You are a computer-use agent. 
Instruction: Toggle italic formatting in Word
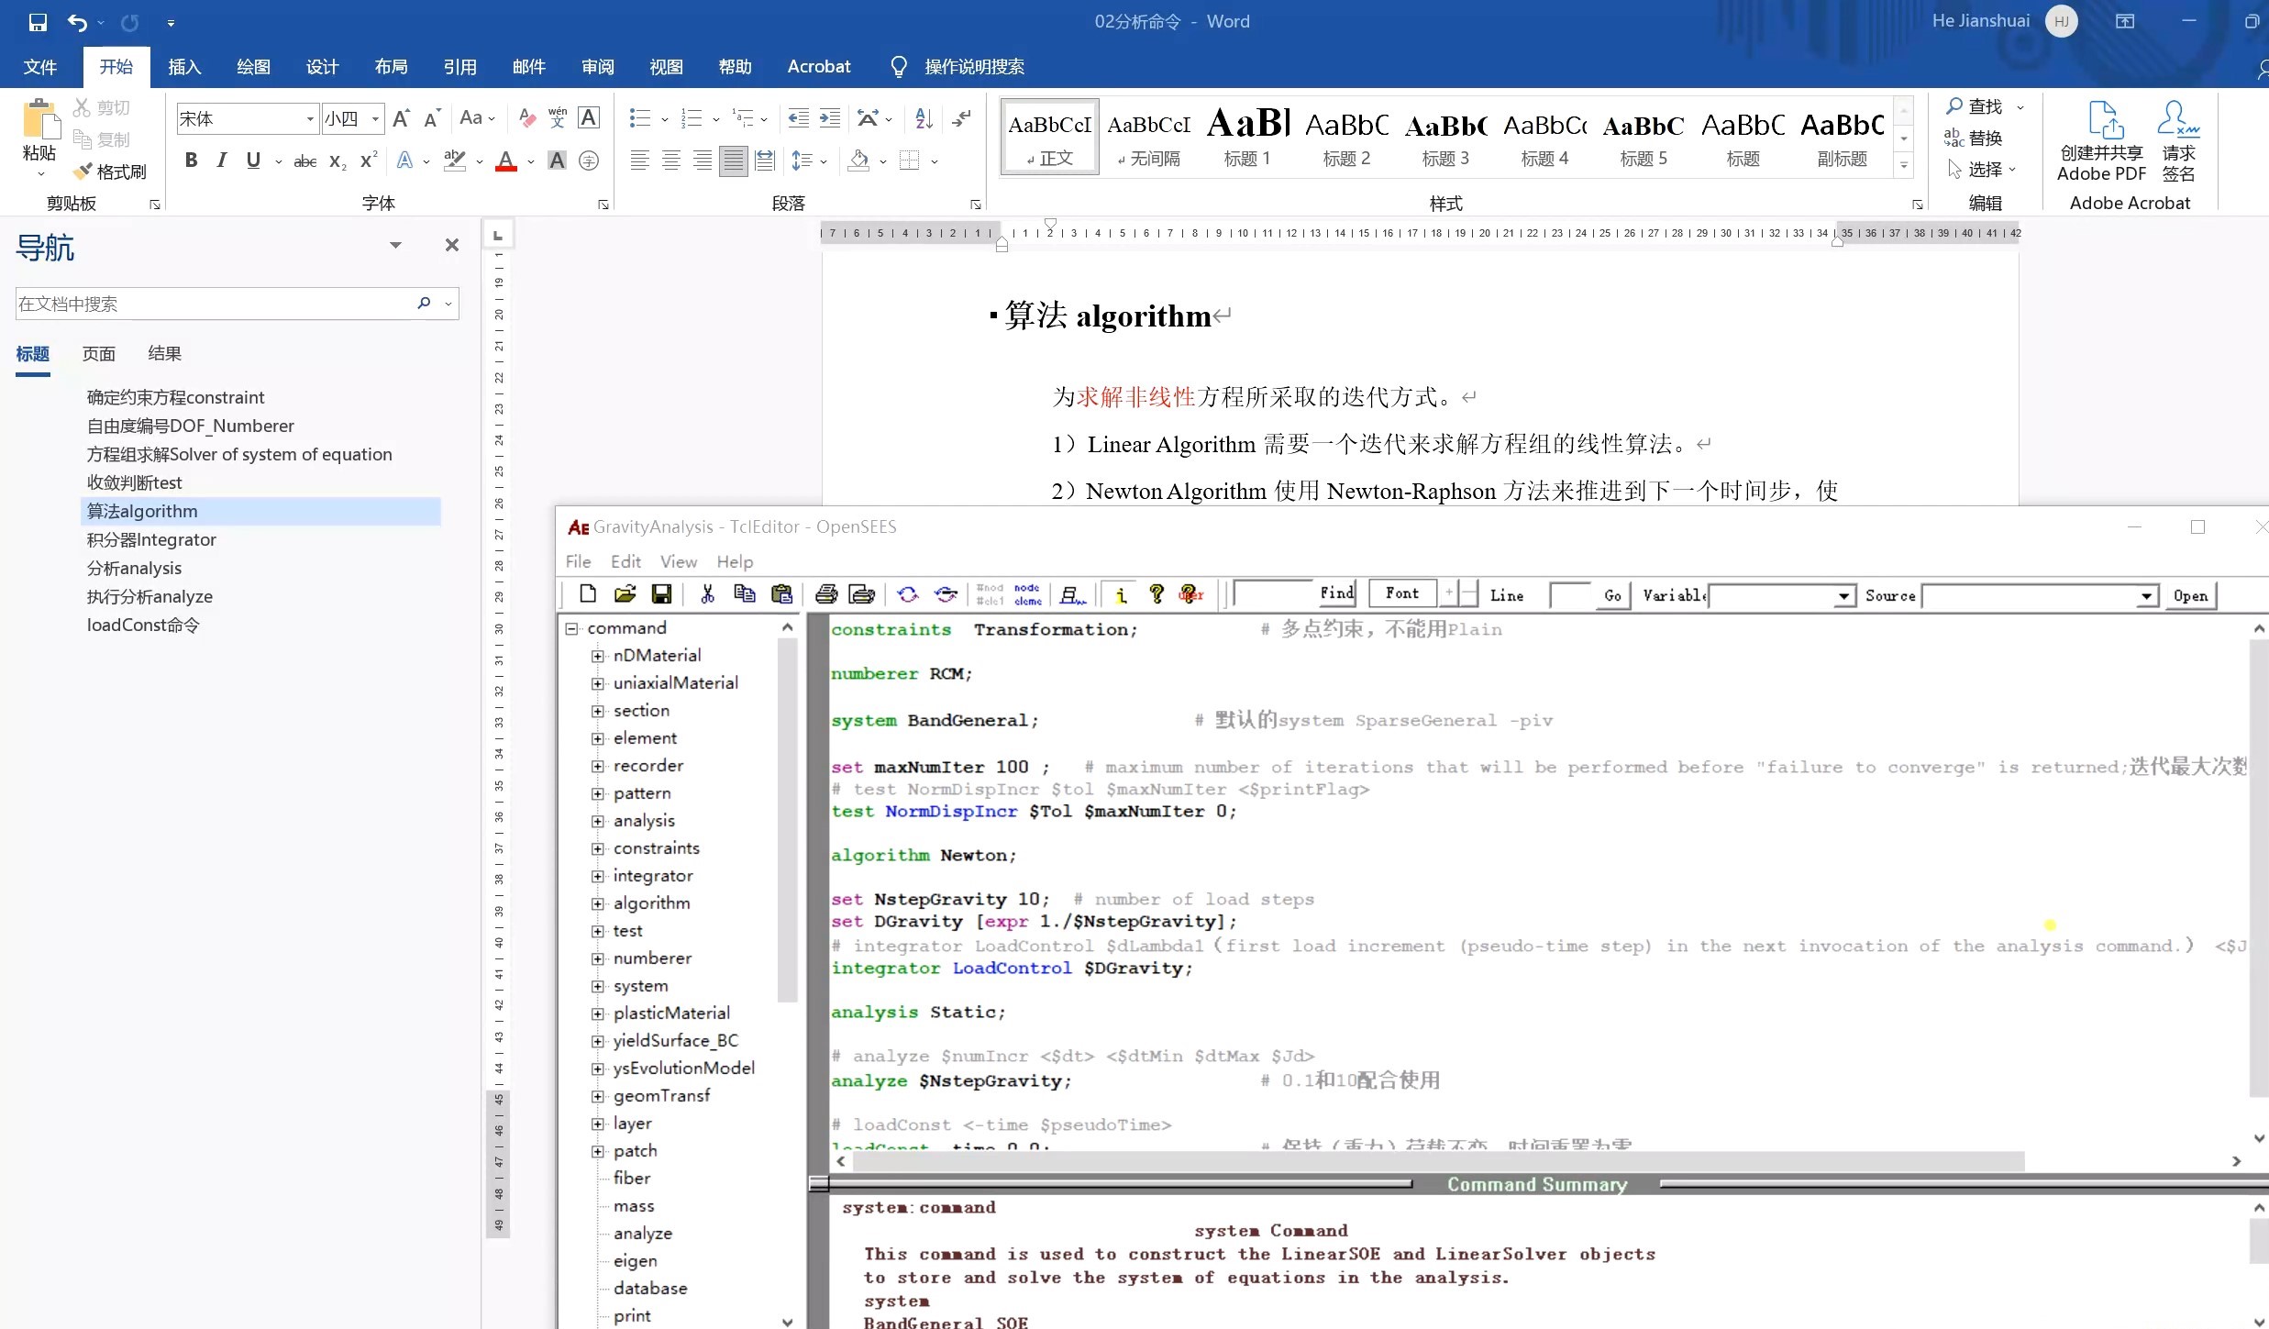coord(220,160)
